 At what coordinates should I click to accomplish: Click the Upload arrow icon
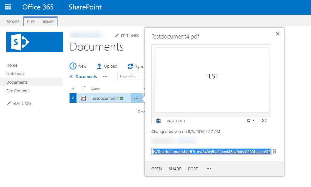coord(99,66)
